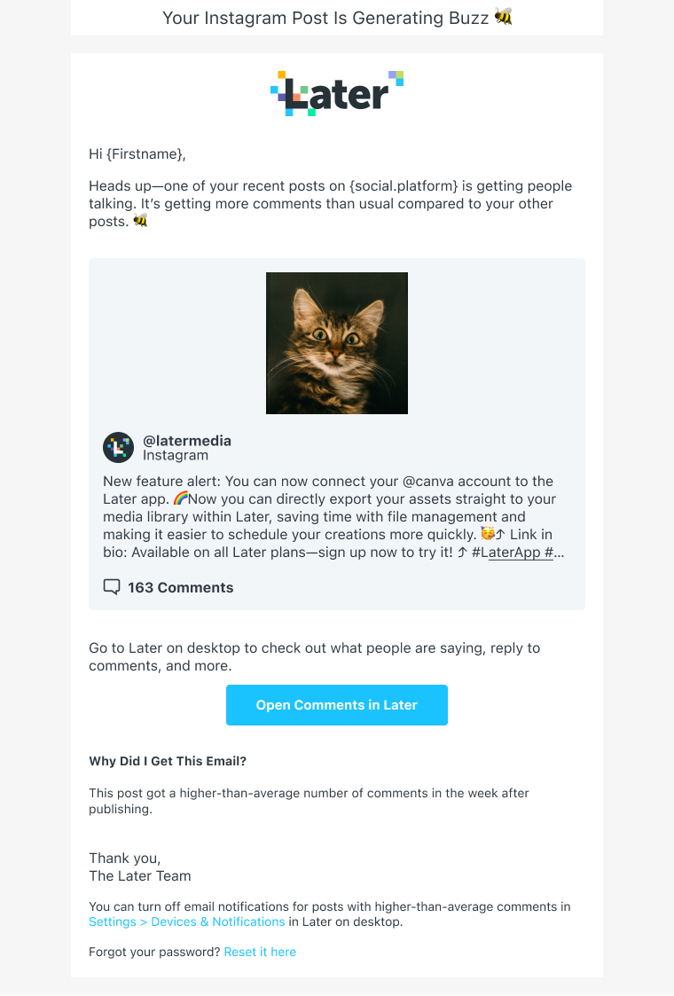Click the rainbow emoji in the caption
The image size is (674, 996).
[x=181, y=499]
